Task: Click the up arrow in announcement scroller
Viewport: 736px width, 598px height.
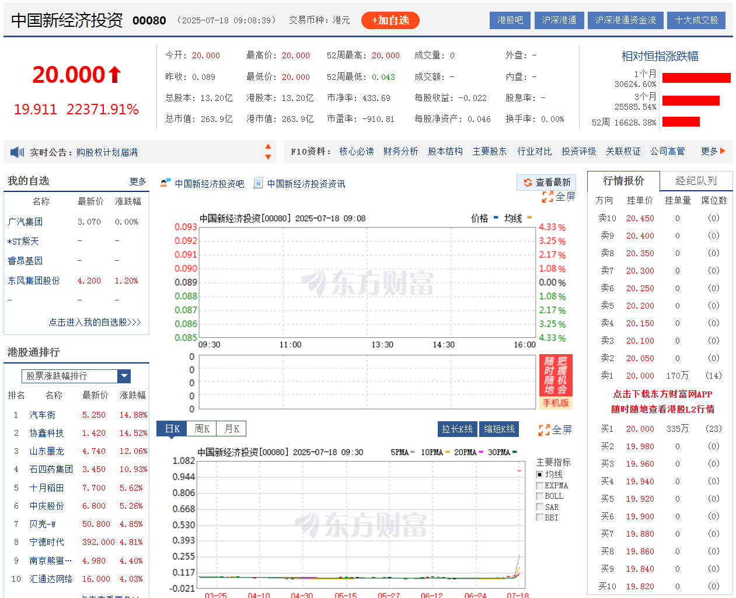Action: 268,147
